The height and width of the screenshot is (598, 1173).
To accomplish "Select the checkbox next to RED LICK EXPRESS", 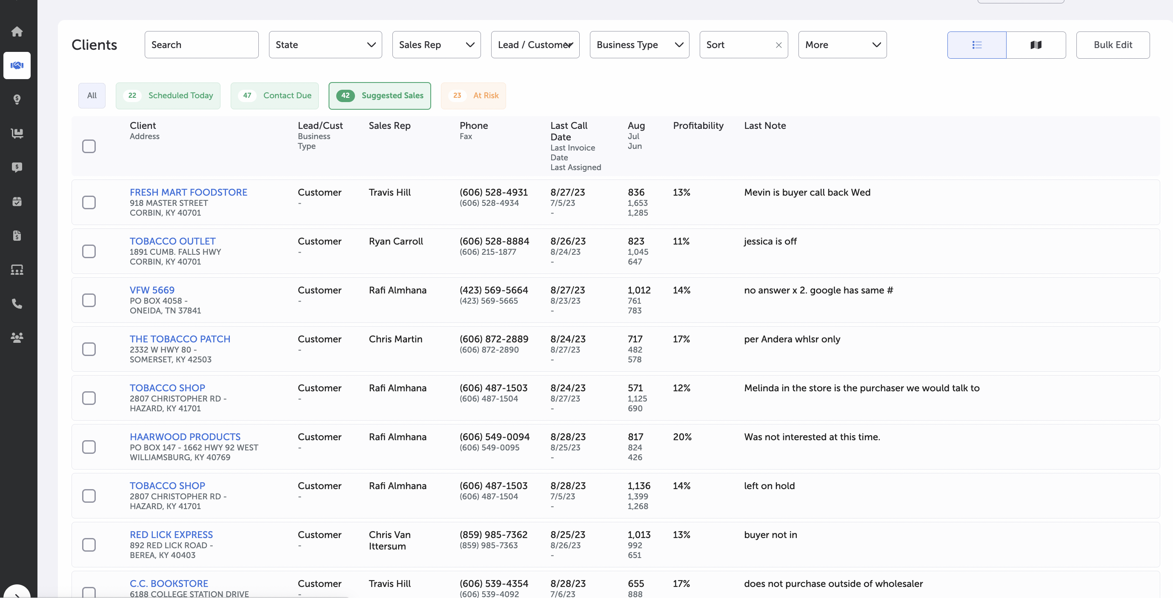I will point(89,544).
